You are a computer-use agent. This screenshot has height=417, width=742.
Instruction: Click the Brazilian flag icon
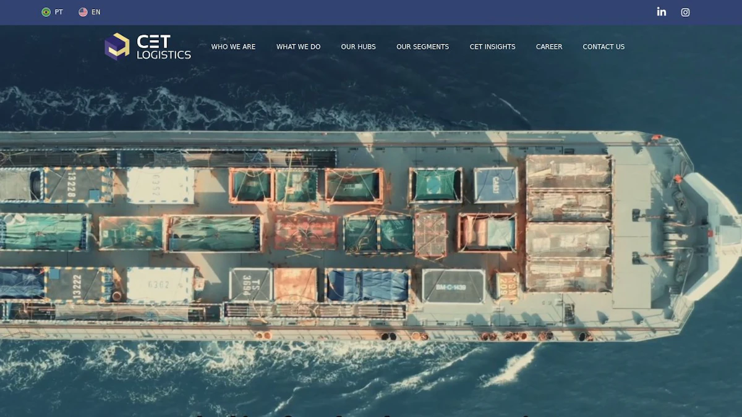tap(46, 12)
